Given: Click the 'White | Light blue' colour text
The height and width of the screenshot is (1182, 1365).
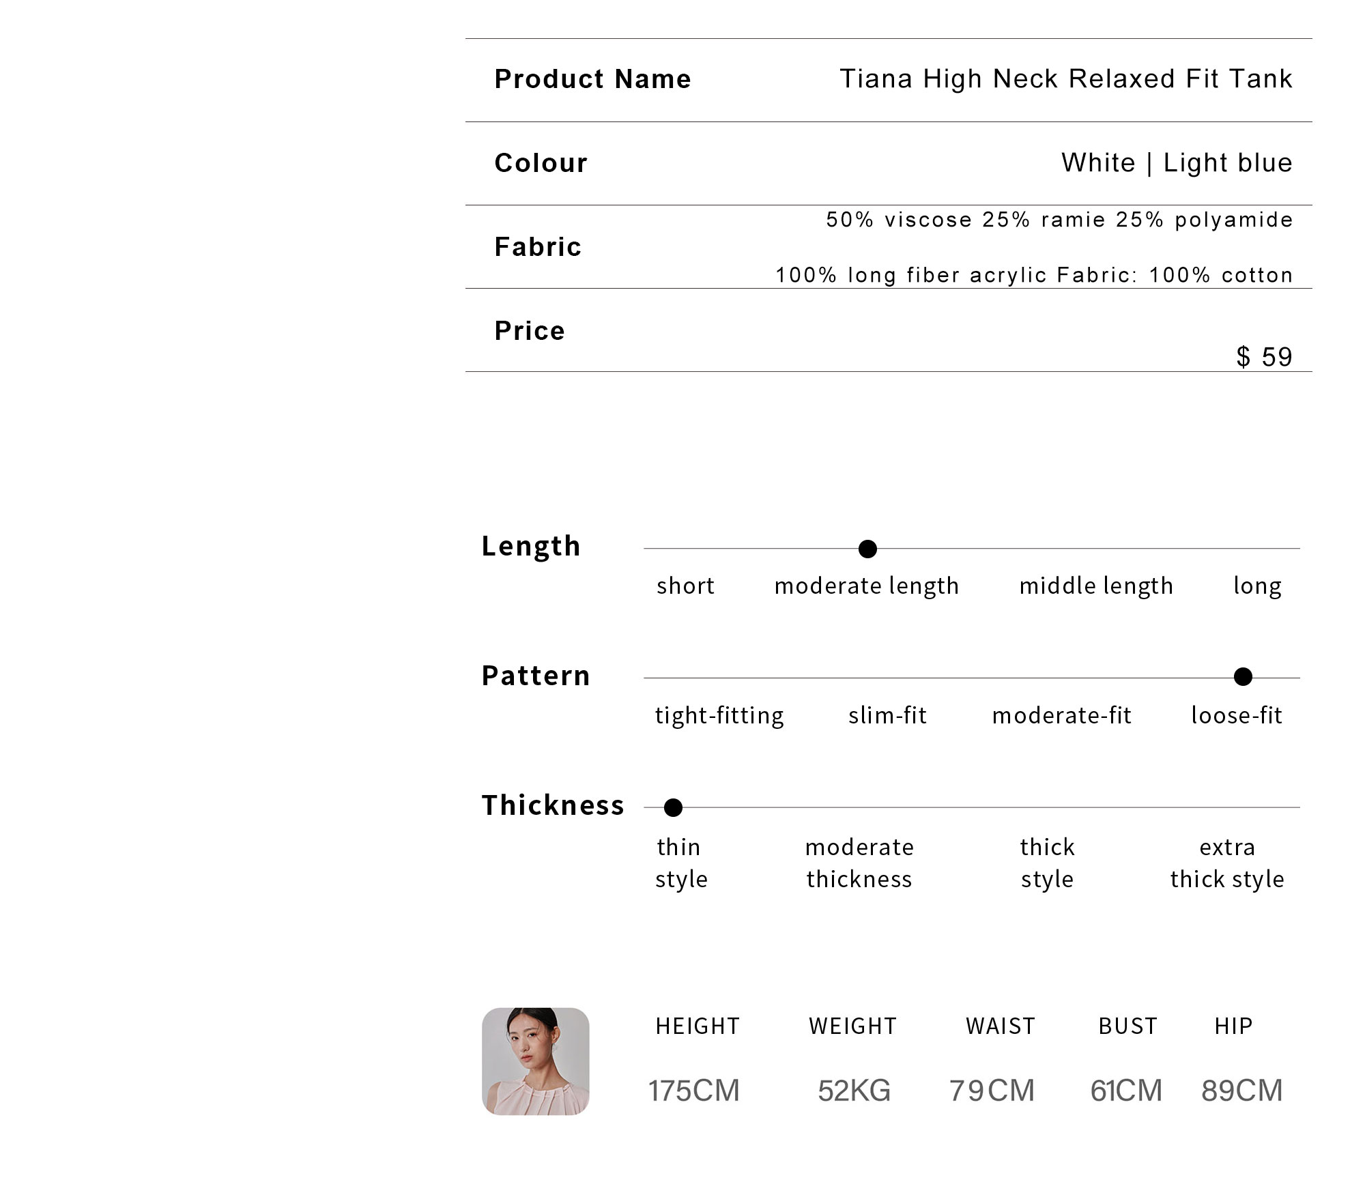Looking at the screenshot, I should [x=1177, y=162].
